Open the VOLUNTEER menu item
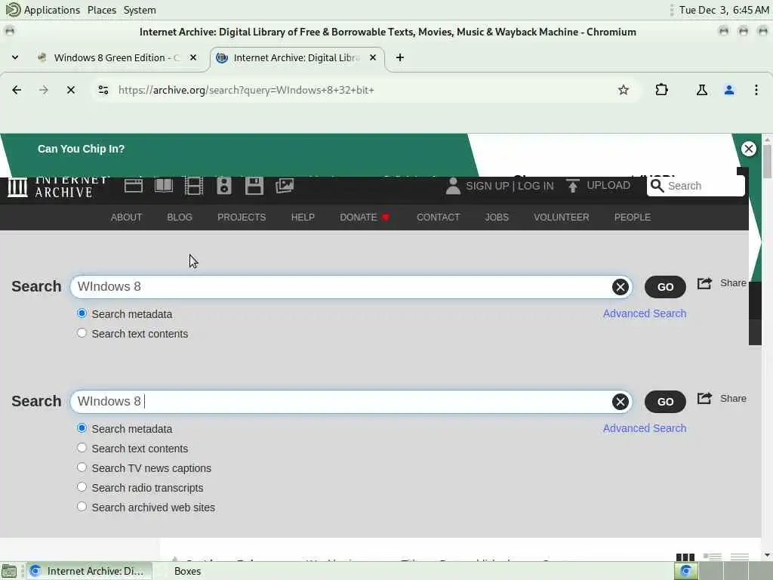This screenshot has height=580, width=773. pos(561,217)
